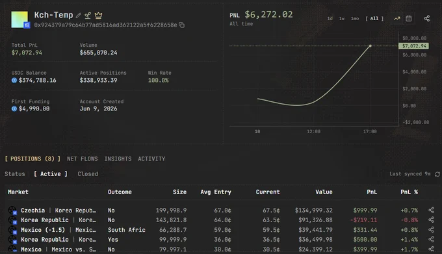
Task: Click the $7,072.94 chart value marker
Action: click(413, 46)
